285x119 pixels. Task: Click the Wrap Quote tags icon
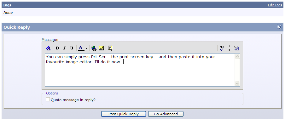(x=110, y=48)
